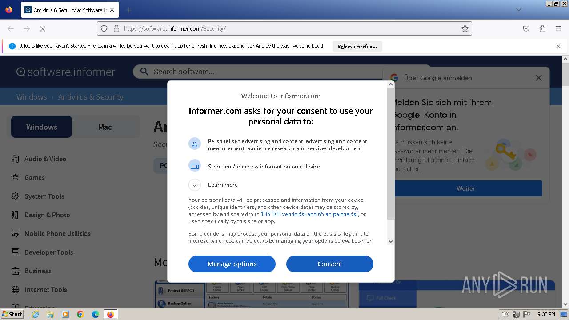
Task: Click the search magnifier icon
Action: pyautogui.click(x=144, y=72)
